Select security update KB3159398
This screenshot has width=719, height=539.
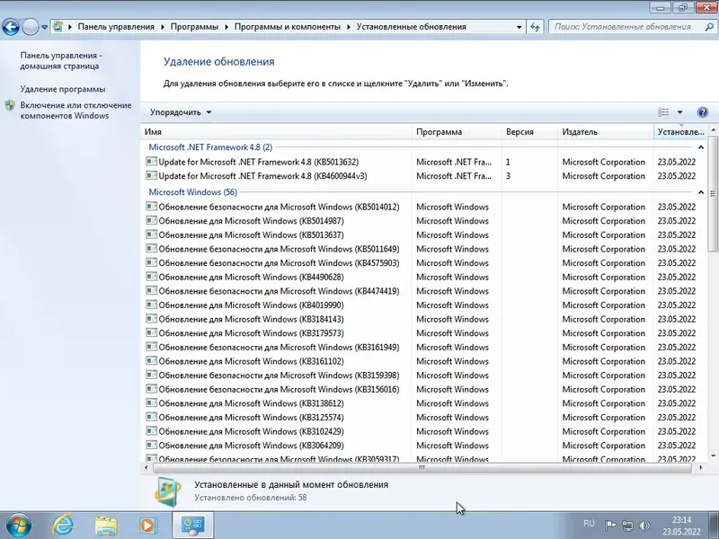pos(279,376)
